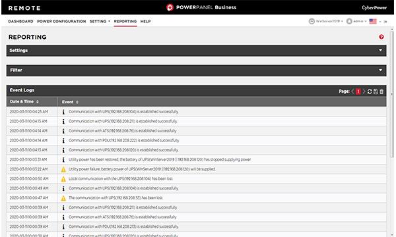Open the WinServer2019 dropdown
This screenshot has width=396, height=237.
342,22
